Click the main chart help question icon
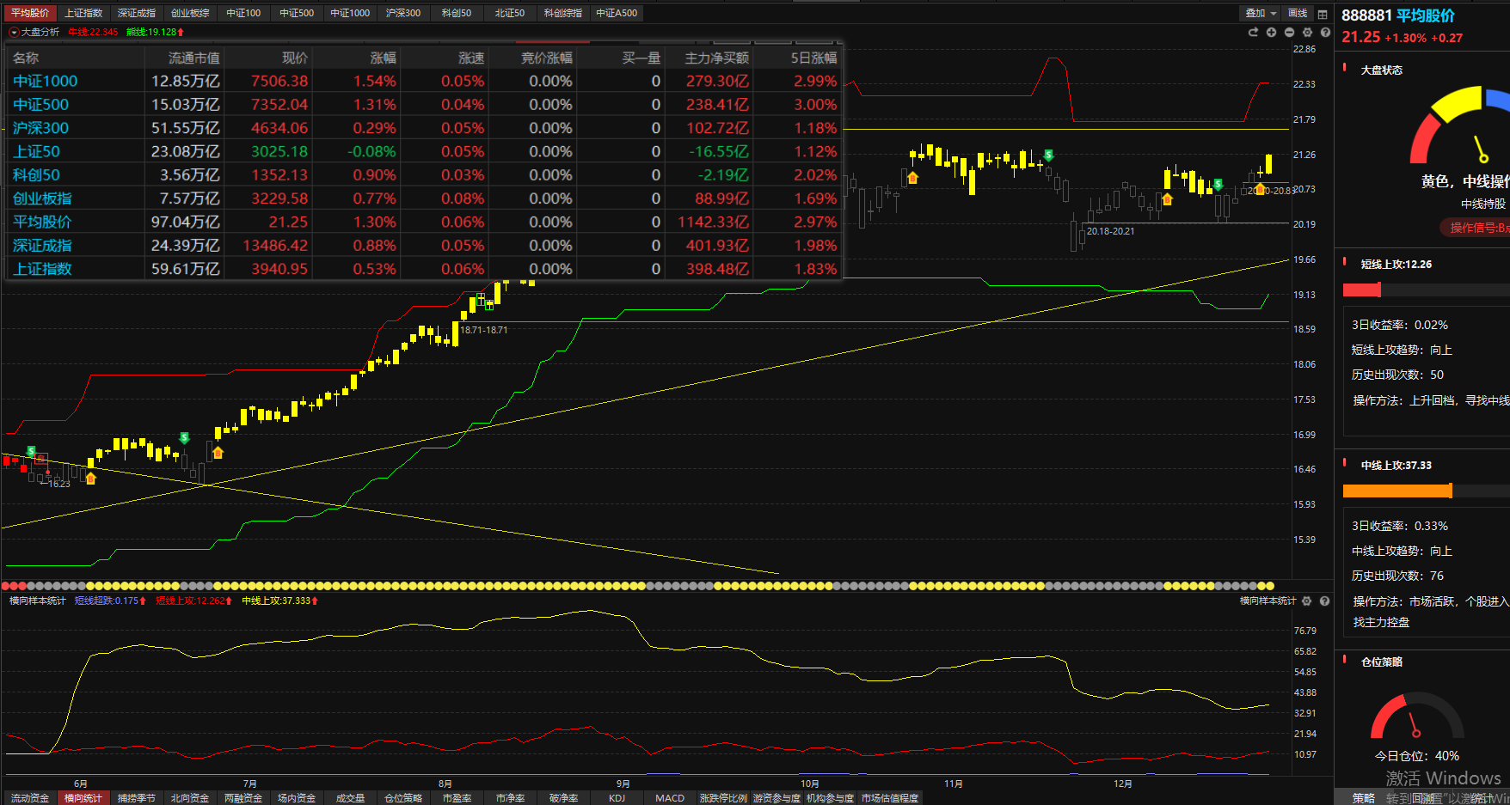1510x805 pixels. click(1325, 33)
